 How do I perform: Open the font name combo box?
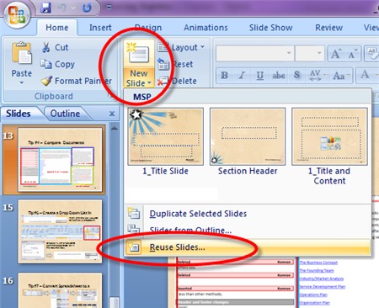coord(255,53)
